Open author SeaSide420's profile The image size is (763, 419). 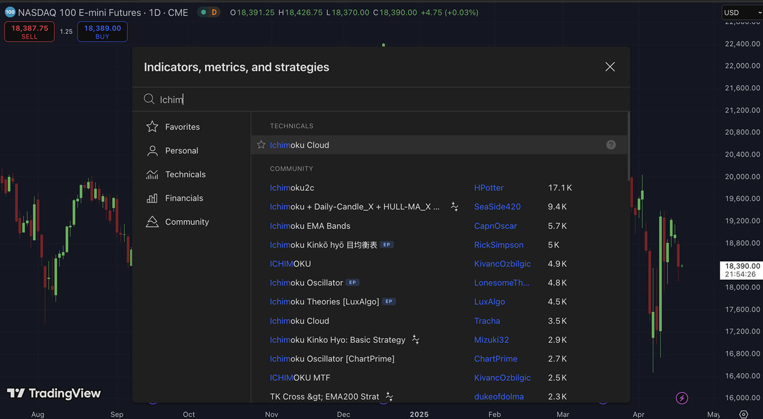pos(497,207)
